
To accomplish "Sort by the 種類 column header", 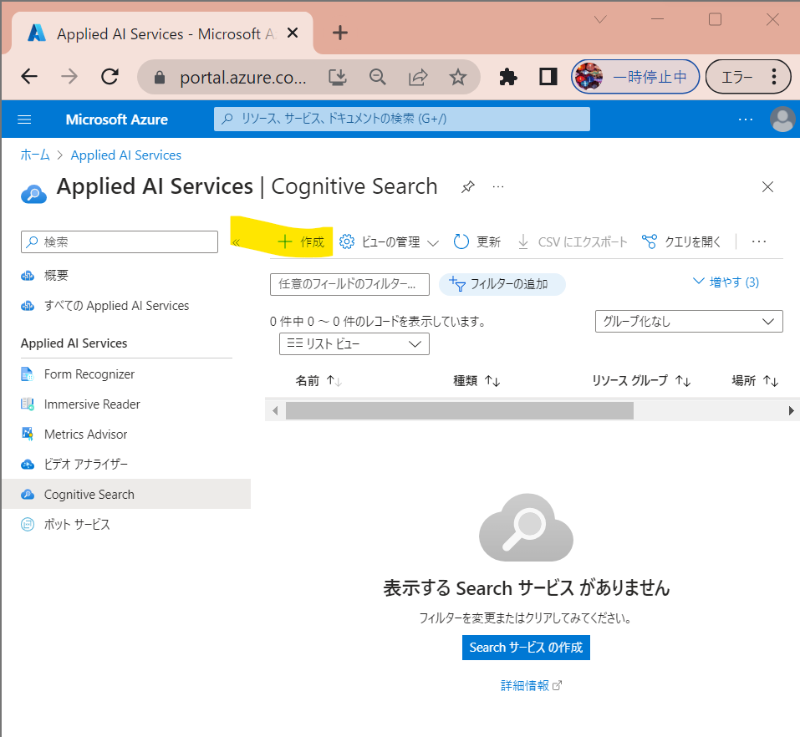I will [x=476, y=380].
